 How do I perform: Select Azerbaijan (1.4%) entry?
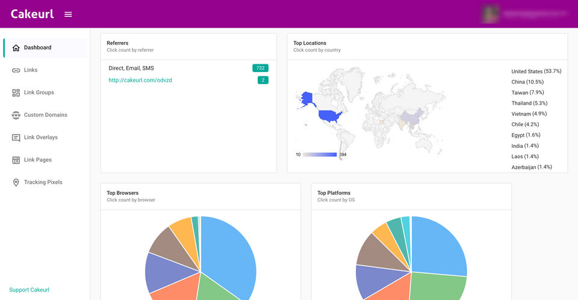pyautogui.click(x=532, y=167)
